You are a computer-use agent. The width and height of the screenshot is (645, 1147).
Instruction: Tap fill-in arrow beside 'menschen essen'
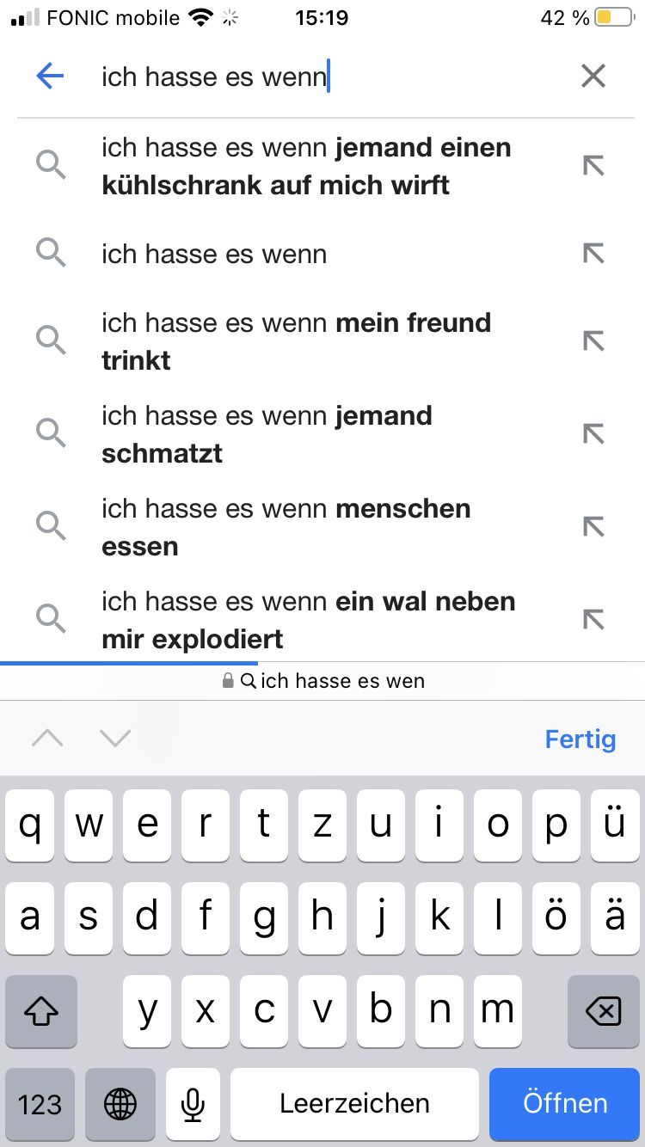click(x=593, y=526)
